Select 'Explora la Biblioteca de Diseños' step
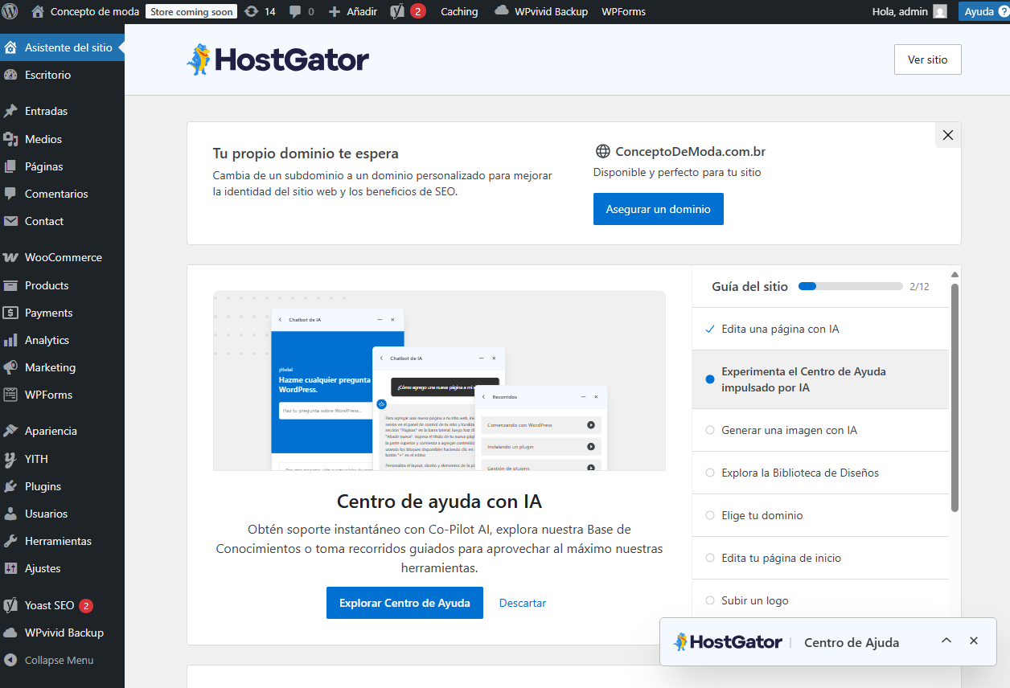 (820, 473)
